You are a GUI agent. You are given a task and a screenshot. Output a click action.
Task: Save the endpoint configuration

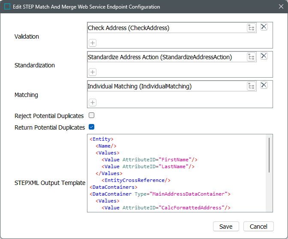pyautogui.click(x=226, y=227)
